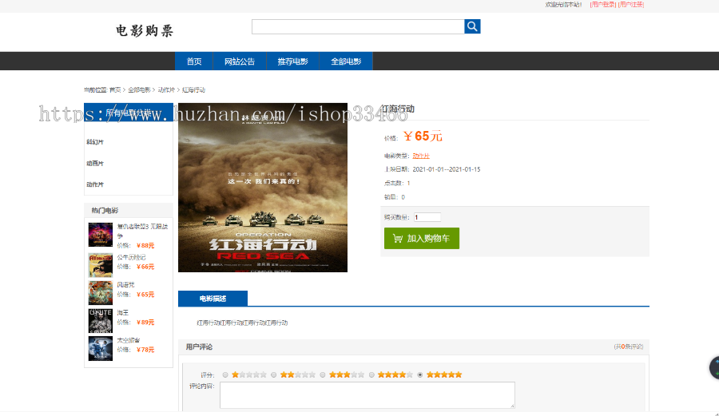Screen dimensions: 719x416
Task: Click the 红海行动 movie poster image
Action: coord(263,188)
